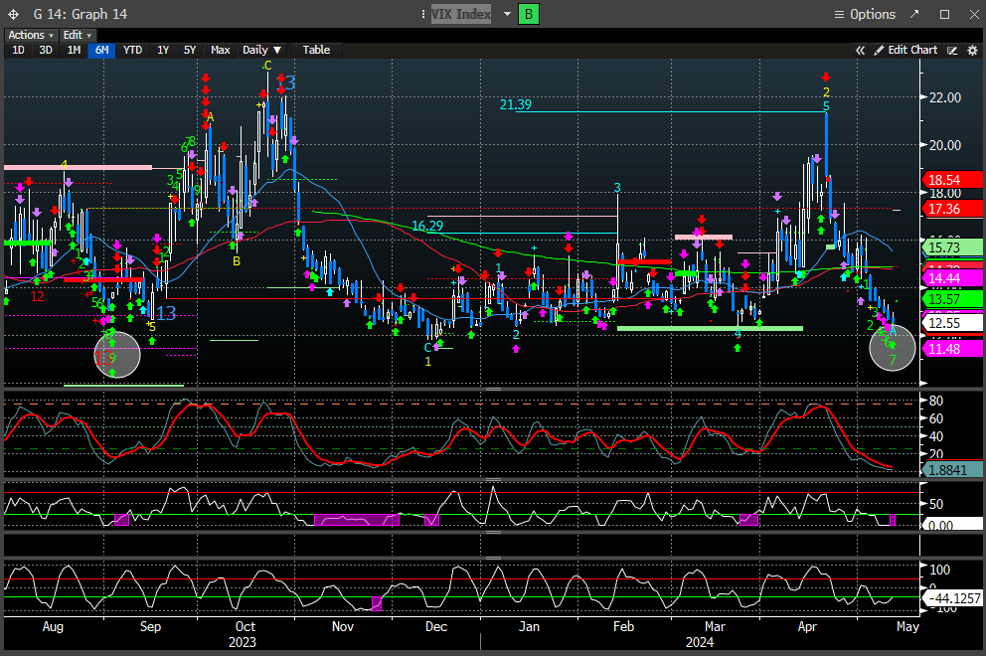Select the 1Y time range
986x656 pixels.
point(163,50)
